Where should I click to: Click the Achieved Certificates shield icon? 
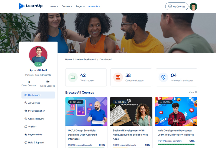coord(163,77)
